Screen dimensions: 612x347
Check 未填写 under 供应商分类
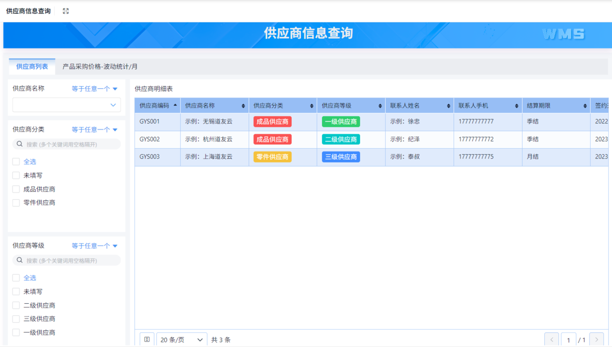pyautogui.click(x=16, y=175)
